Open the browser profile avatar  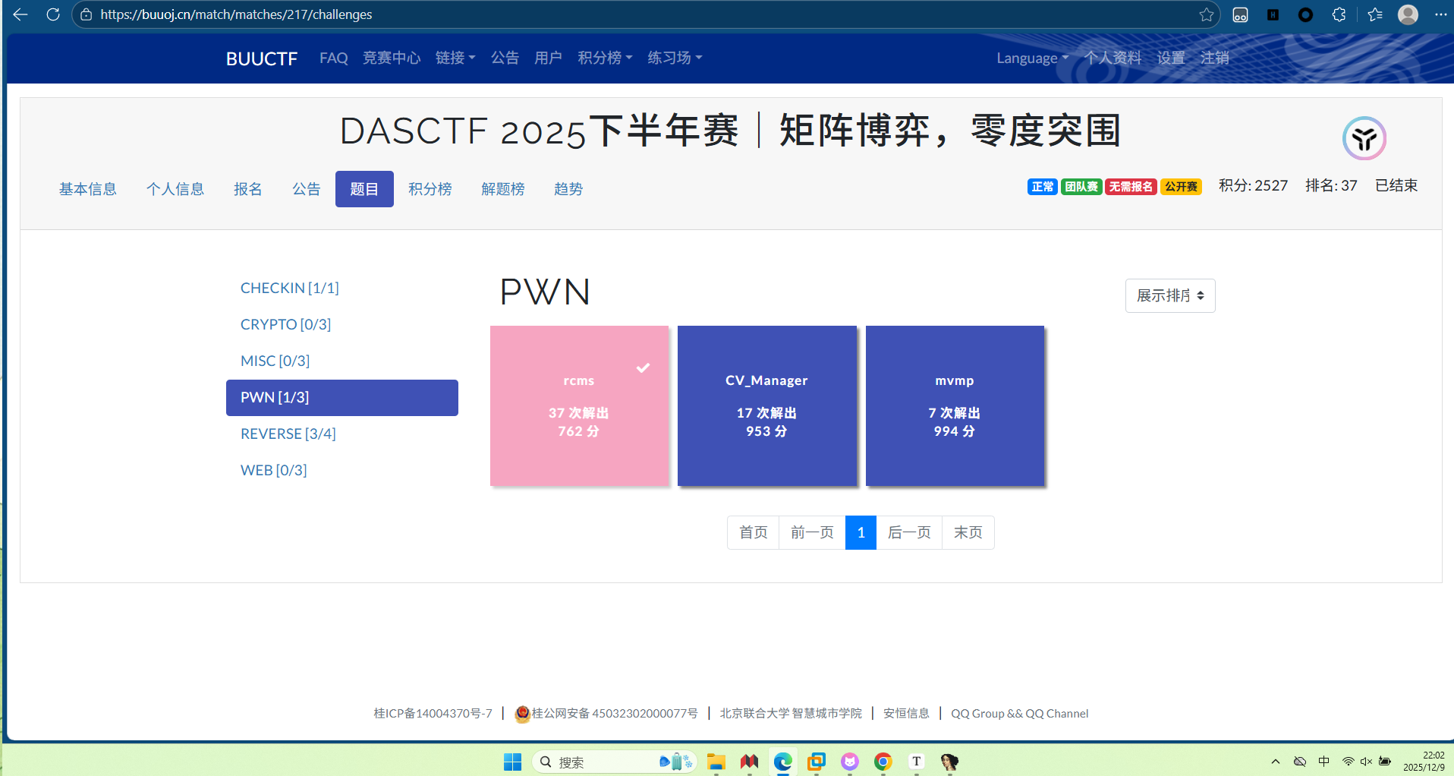point(1408,14)
